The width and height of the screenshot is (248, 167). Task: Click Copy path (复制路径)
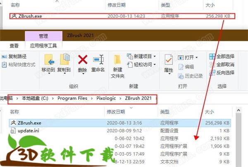click(14, 56)
